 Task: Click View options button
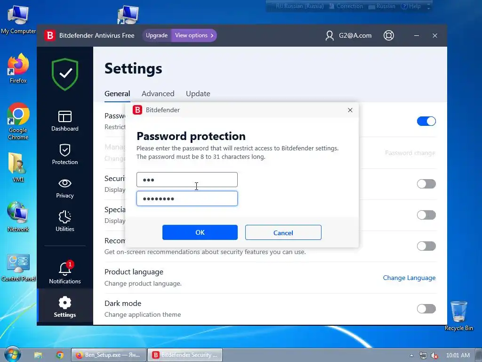194,35
